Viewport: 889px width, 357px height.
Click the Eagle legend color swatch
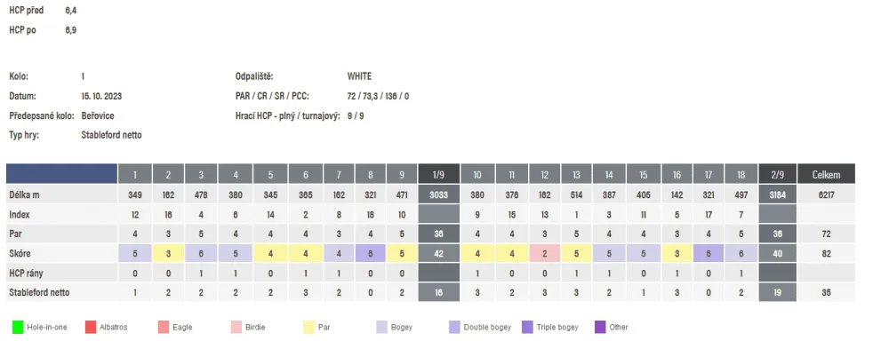(x=164, y=327)
